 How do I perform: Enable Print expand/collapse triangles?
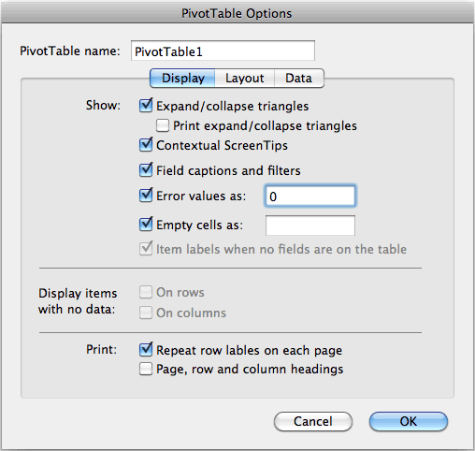coord(163,125)
